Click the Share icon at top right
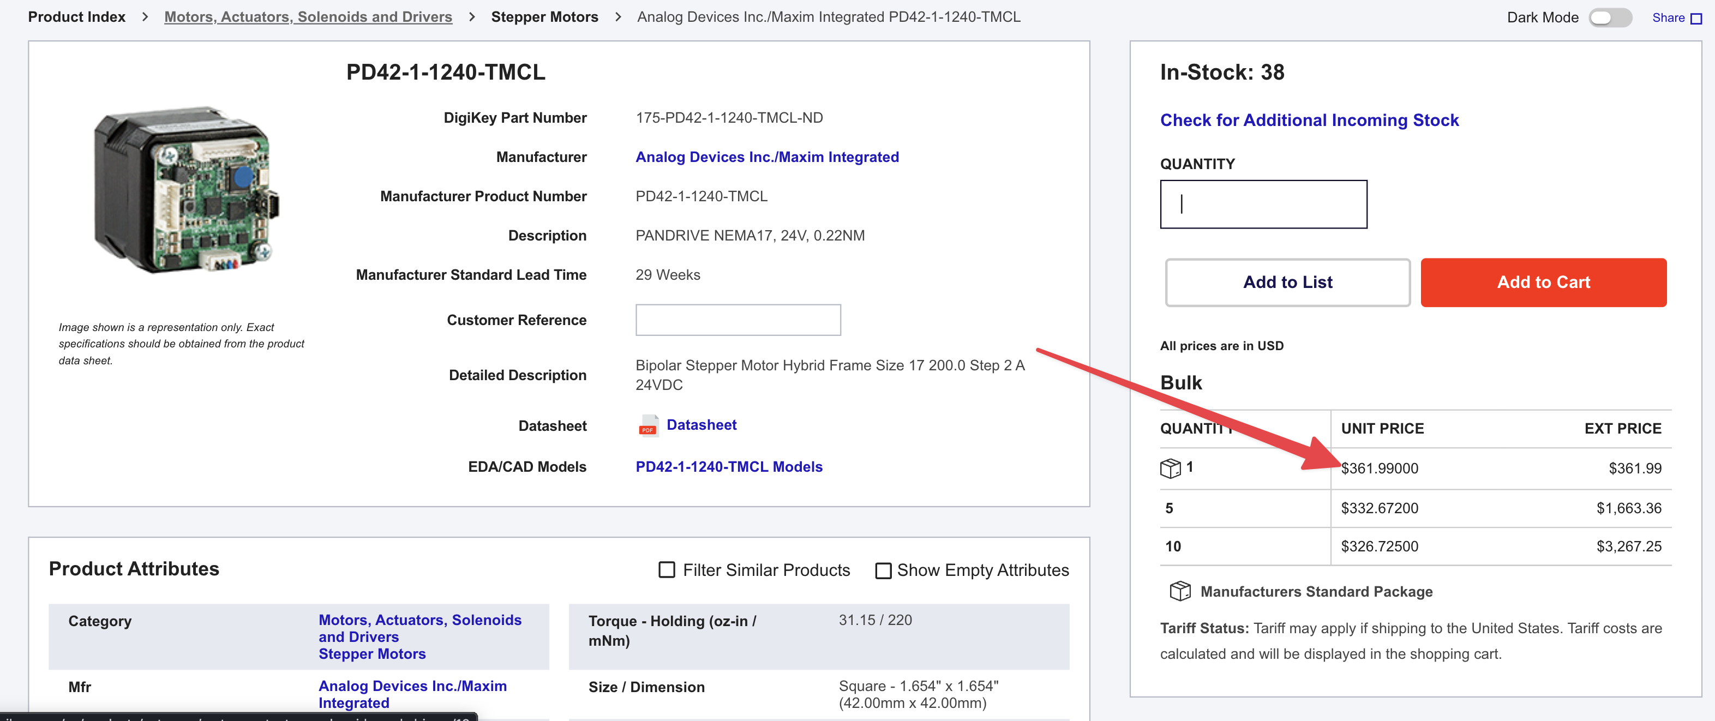This screenshot has width=1715, height=721. click(1696, 19)
